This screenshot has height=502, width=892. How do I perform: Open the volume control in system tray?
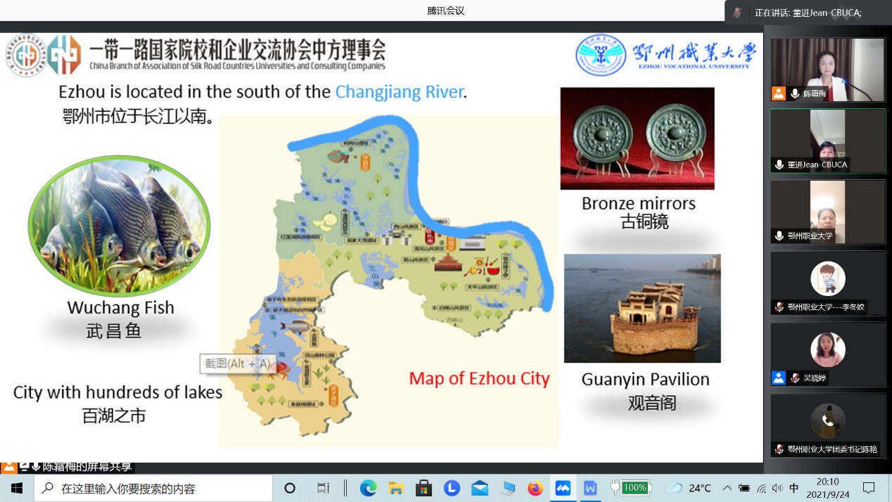777,488
